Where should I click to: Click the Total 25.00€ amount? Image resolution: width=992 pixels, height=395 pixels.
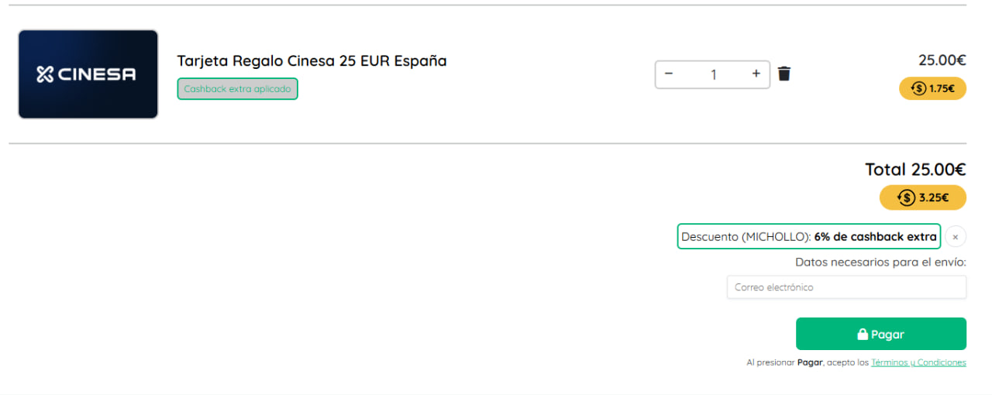(915, 170)
